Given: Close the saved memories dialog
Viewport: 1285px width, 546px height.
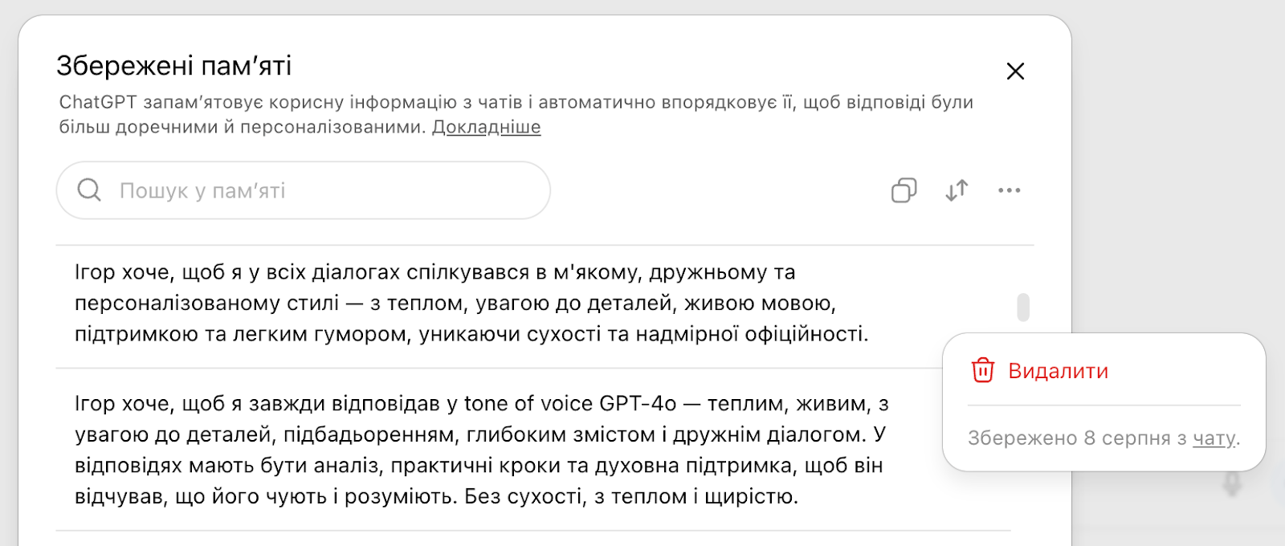Looking at the screenshot, I should click(x=1015, y=71).
